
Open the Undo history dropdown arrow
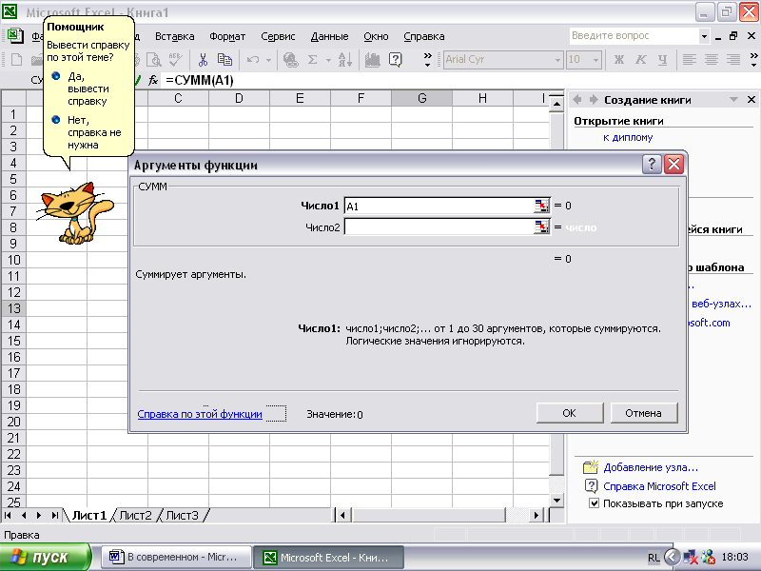(x=268, y=60)
